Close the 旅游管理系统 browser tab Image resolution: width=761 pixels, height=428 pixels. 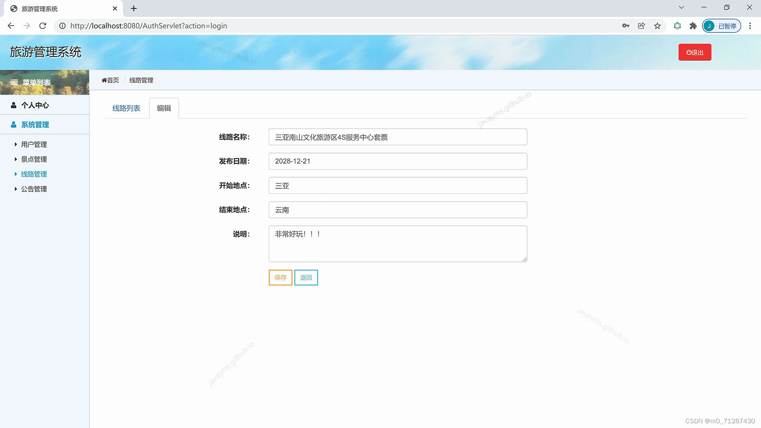coord(115,8)
